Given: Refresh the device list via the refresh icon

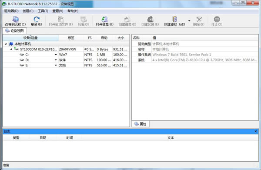Looking at the screenshot, I should pos(37,19).
